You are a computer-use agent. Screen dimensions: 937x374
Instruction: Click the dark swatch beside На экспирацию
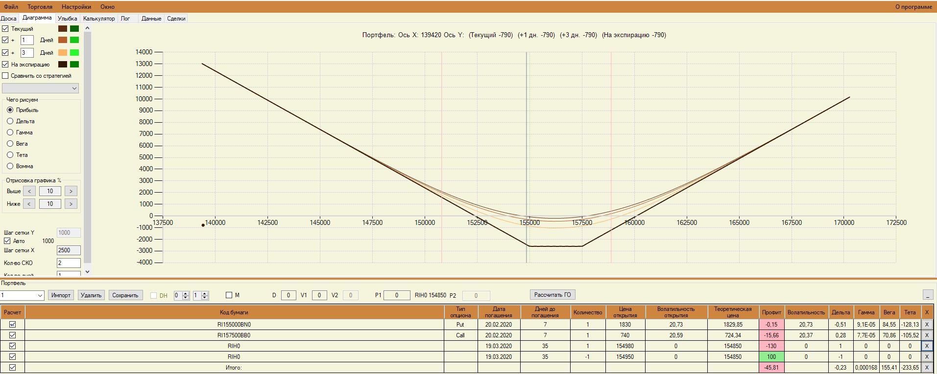[63, 64]
